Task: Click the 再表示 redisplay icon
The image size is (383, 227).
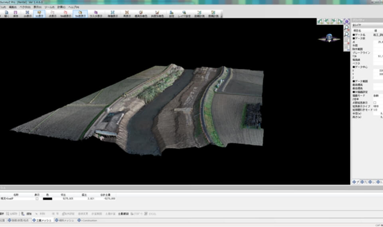Action: (x=127, y=14)
